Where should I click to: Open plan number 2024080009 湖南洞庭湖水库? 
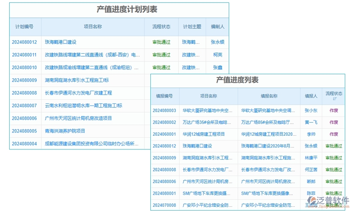[x=25, y=80]
